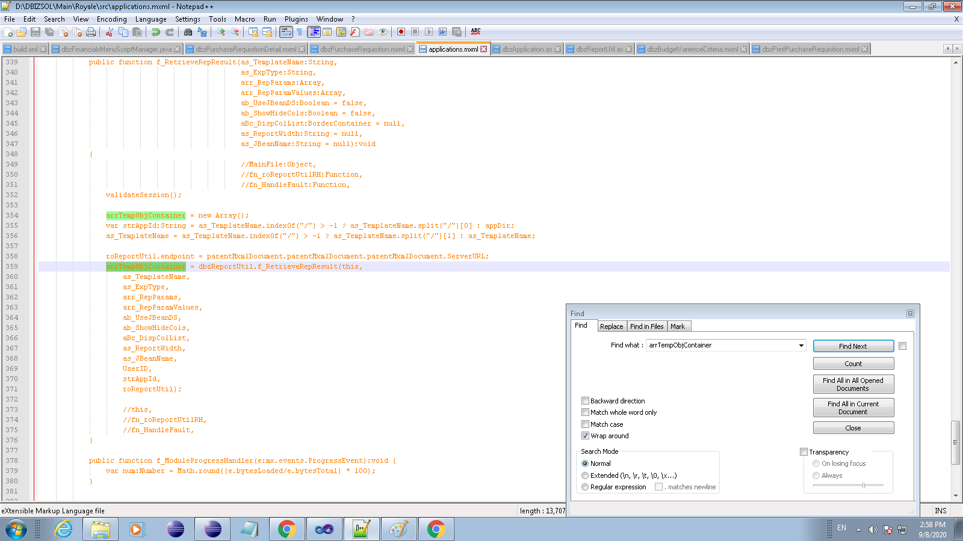Click Find All in Current Document

click(853, 408)
